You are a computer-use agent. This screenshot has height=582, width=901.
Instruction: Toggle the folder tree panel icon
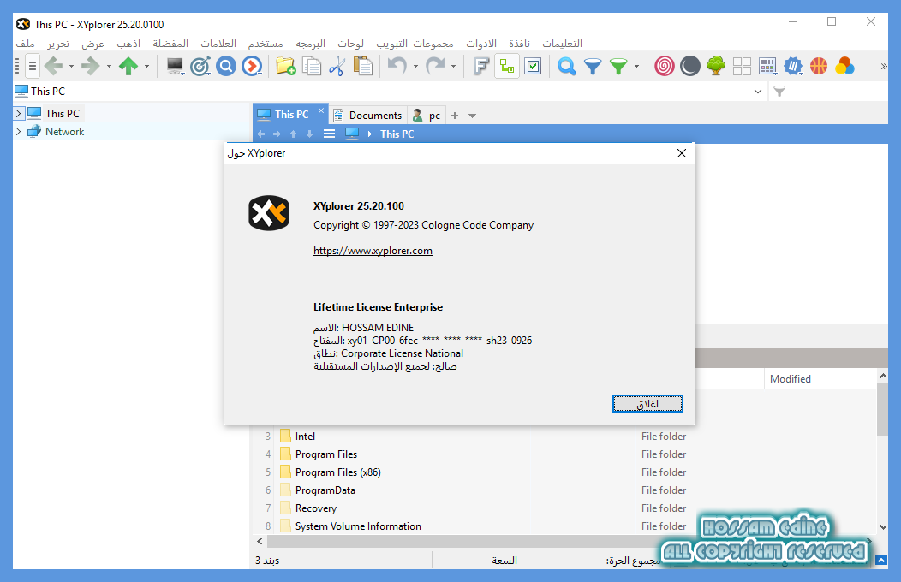point(507,66)
